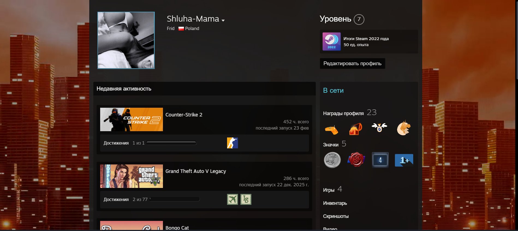Open the GTA V LS achievement icon
The width and height of the screenshot is (518, 231).
click(x=246, y=199)
